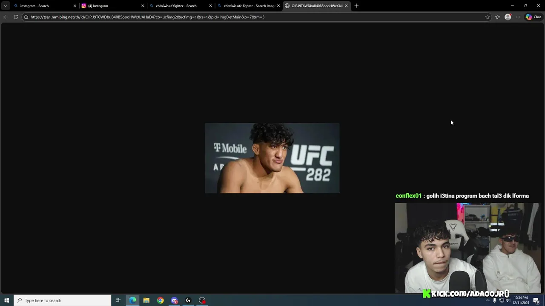Open the Copilot Chat button
This screenshot has width=545, height=306.
533,17
